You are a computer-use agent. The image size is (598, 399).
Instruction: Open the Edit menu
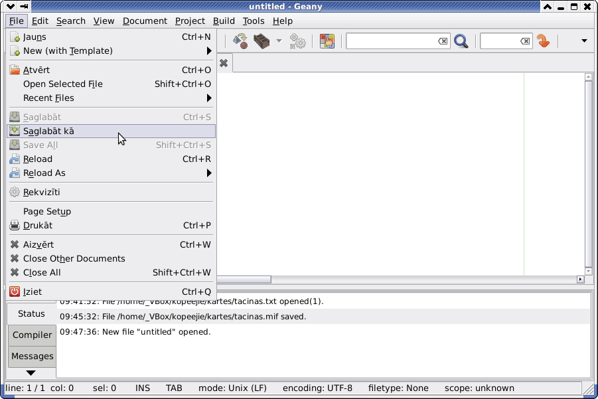point(40,21)
